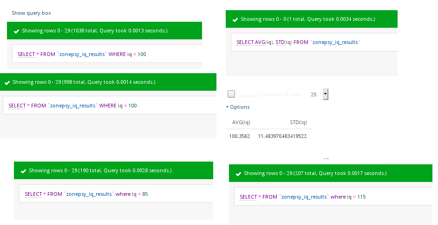Click the STD function keyword in the query
The width and height of the screenshot is (438, 225).
click(280, 42)
